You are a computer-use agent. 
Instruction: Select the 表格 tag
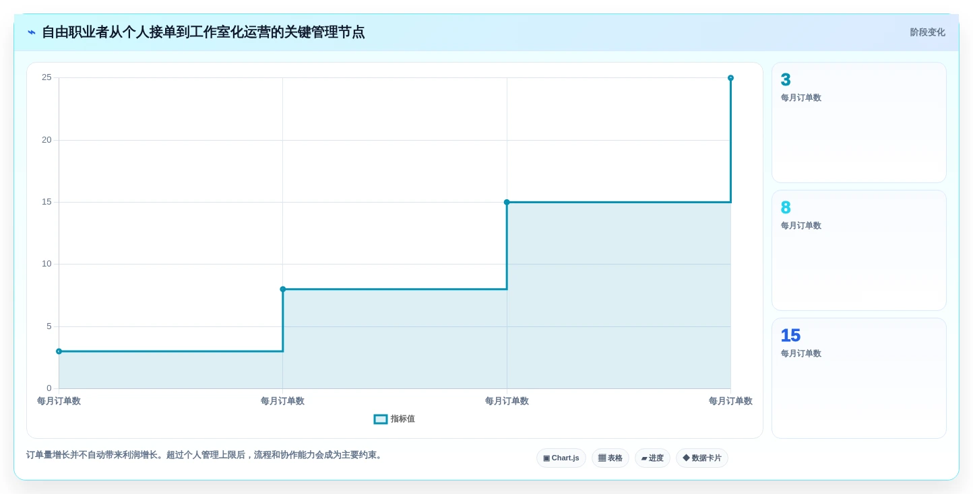[x=610, y=458]
